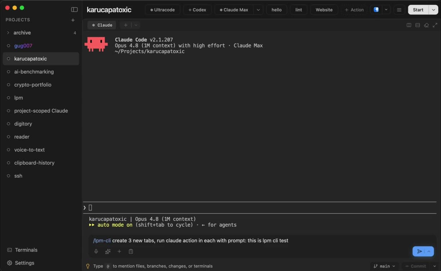Screen dimensions: 441x271
Task: Open the hamburger menu icon
Action: pos(399,10)
